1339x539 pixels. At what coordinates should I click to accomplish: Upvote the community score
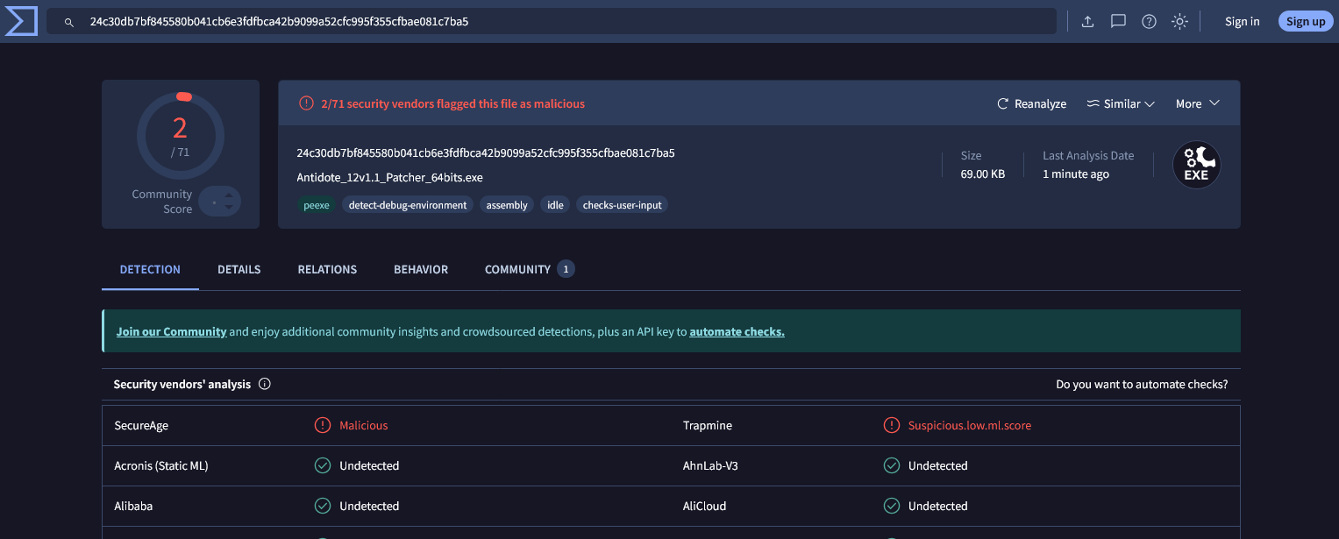tap(229, 195)
